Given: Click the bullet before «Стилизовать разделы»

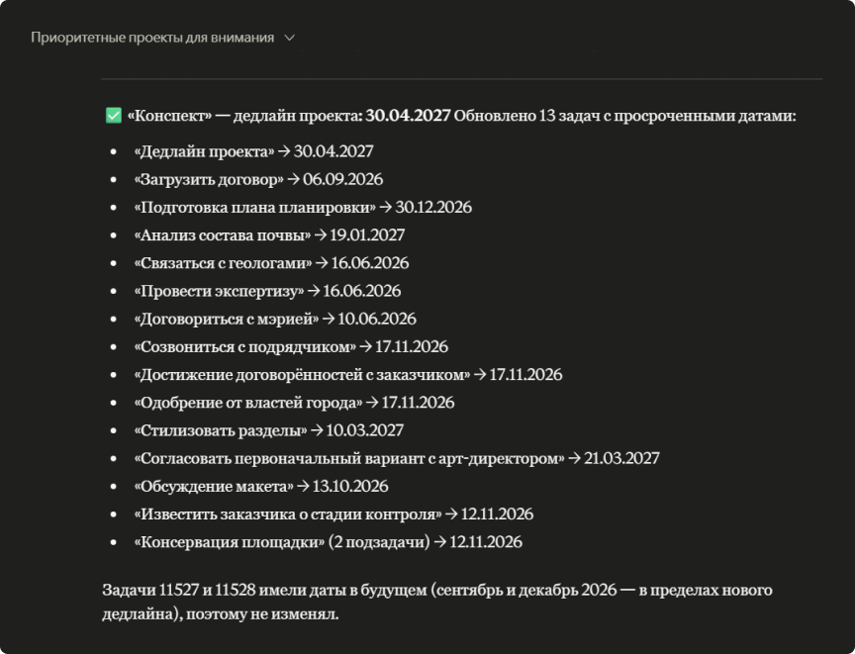Looking at the screenshot, I should coord(114,430).
